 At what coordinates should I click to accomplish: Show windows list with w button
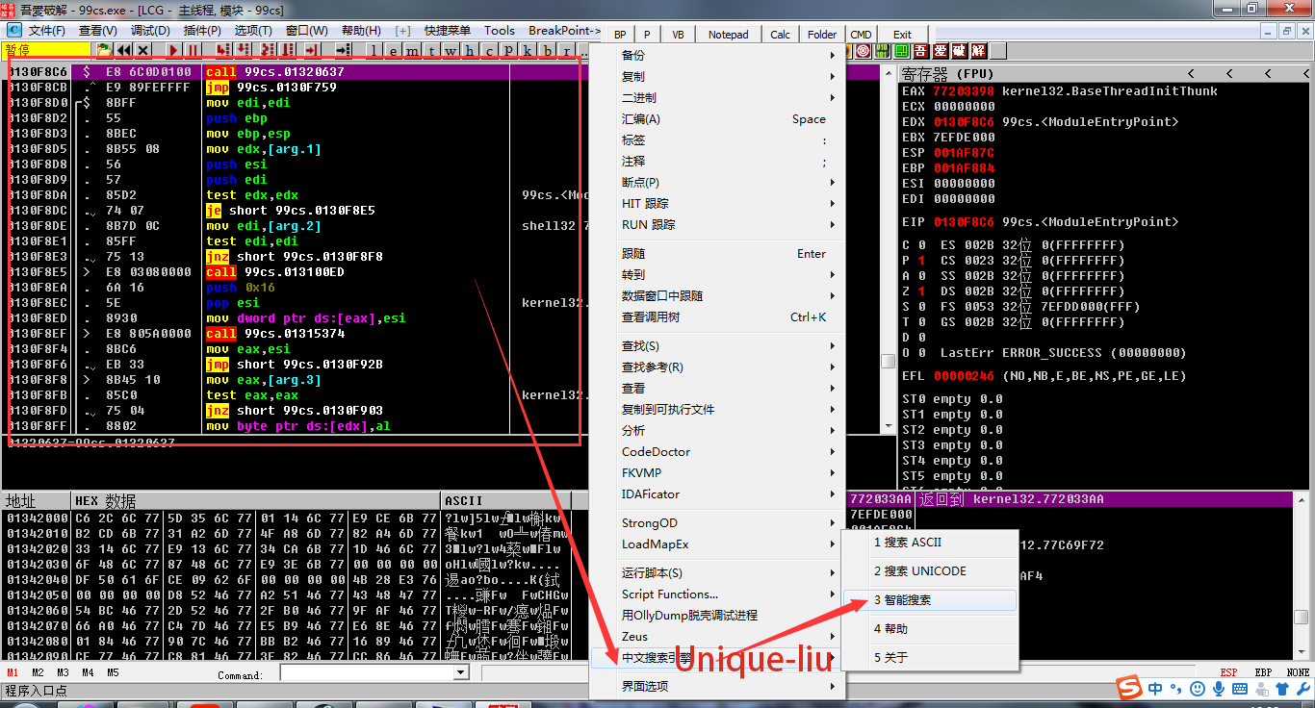(x=451, y=50)
